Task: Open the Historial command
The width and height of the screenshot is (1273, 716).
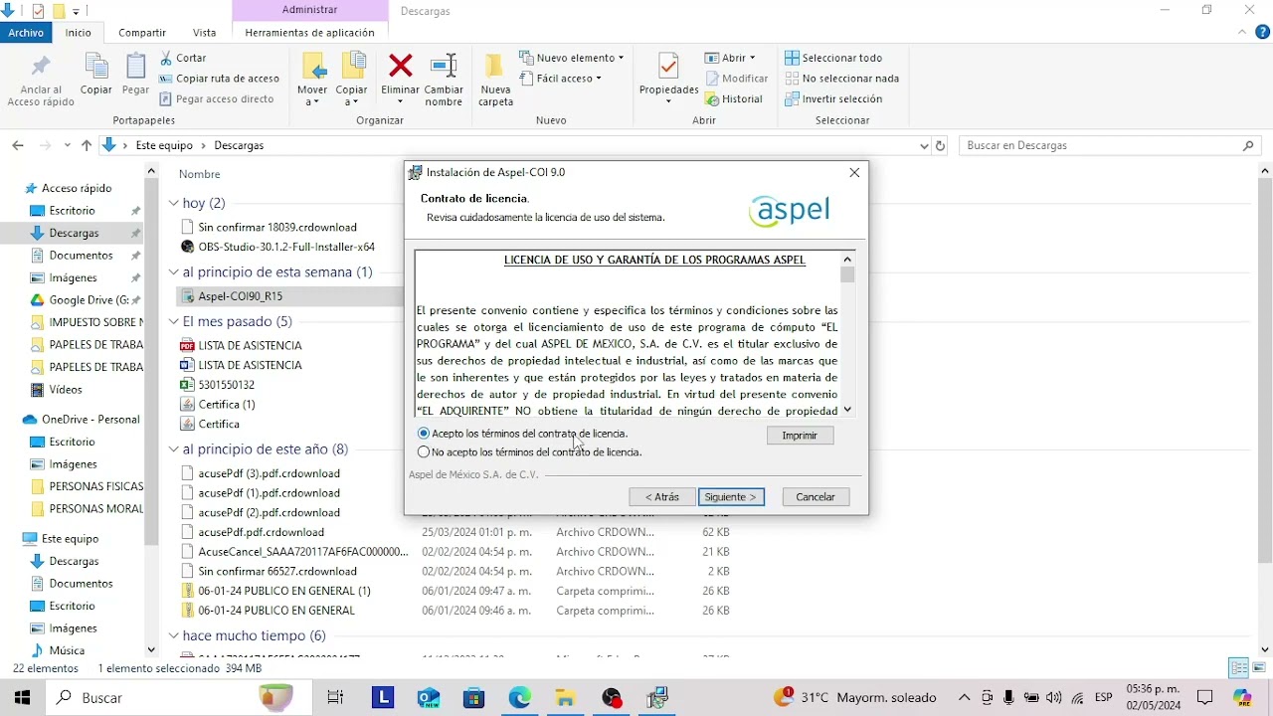Action: point(734,98)
